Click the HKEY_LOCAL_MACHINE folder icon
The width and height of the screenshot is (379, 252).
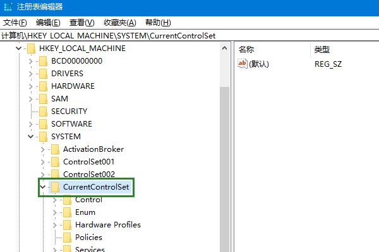(31, 49)
